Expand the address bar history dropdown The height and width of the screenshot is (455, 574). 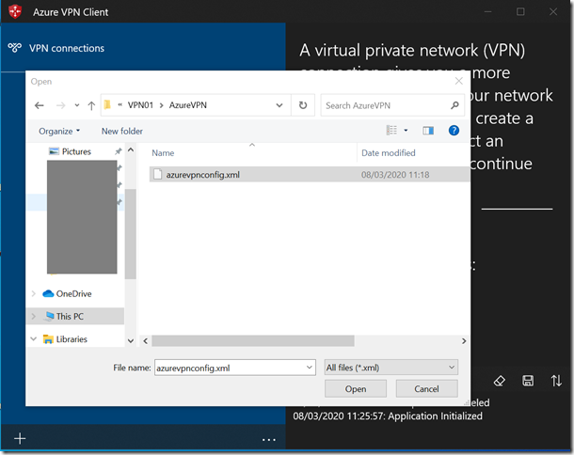pos(279,105)
